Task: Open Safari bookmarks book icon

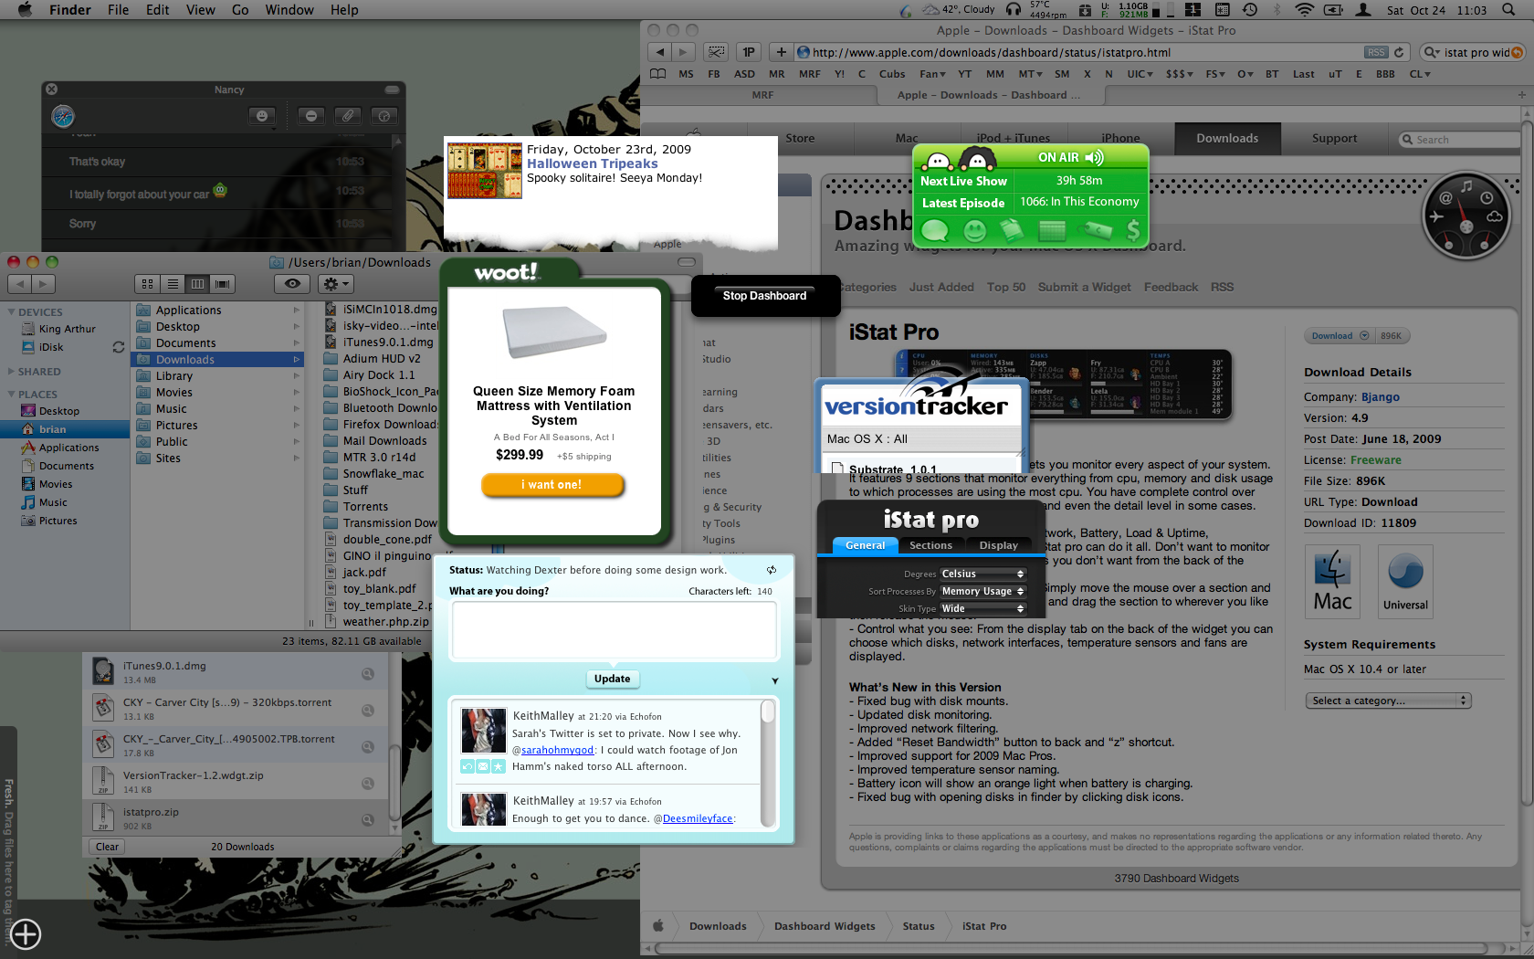Action: click(657, 74)
